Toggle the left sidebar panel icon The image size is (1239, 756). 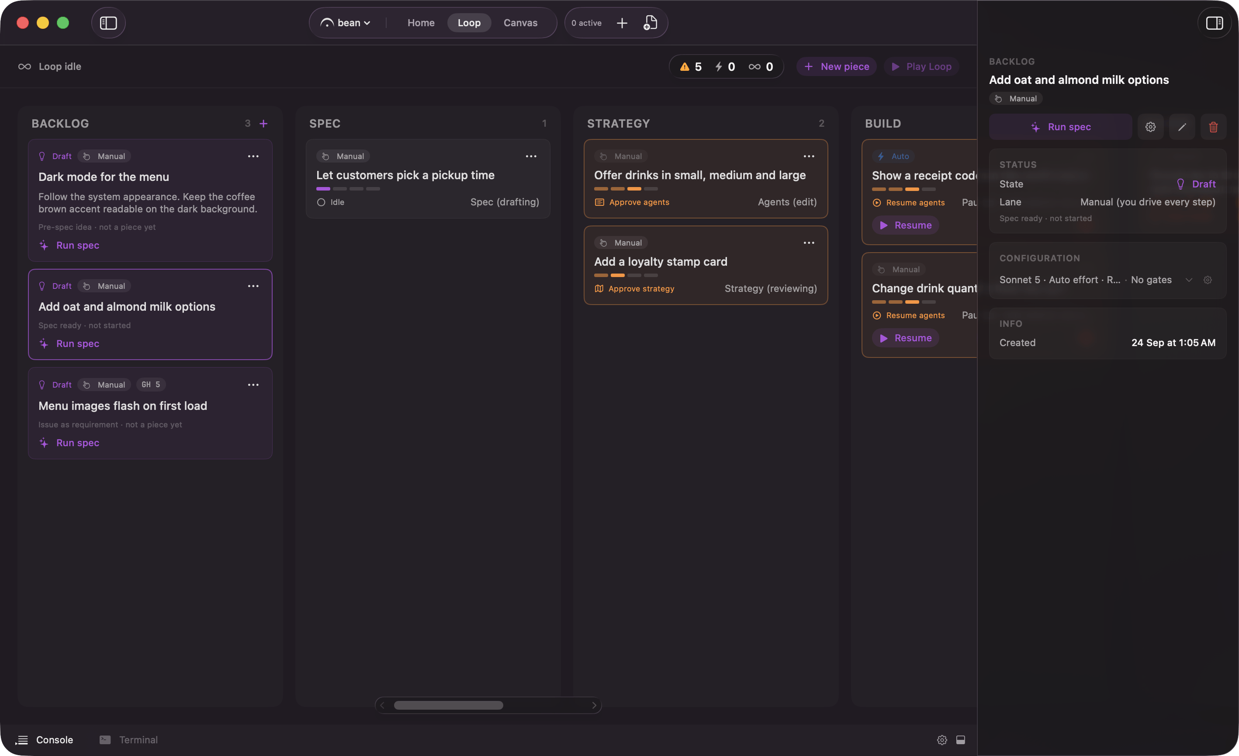[x=108, y=23]
